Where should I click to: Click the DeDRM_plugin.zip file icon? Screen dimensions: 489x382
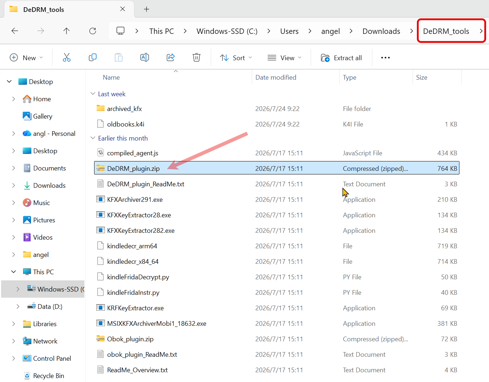click(101, 168)
